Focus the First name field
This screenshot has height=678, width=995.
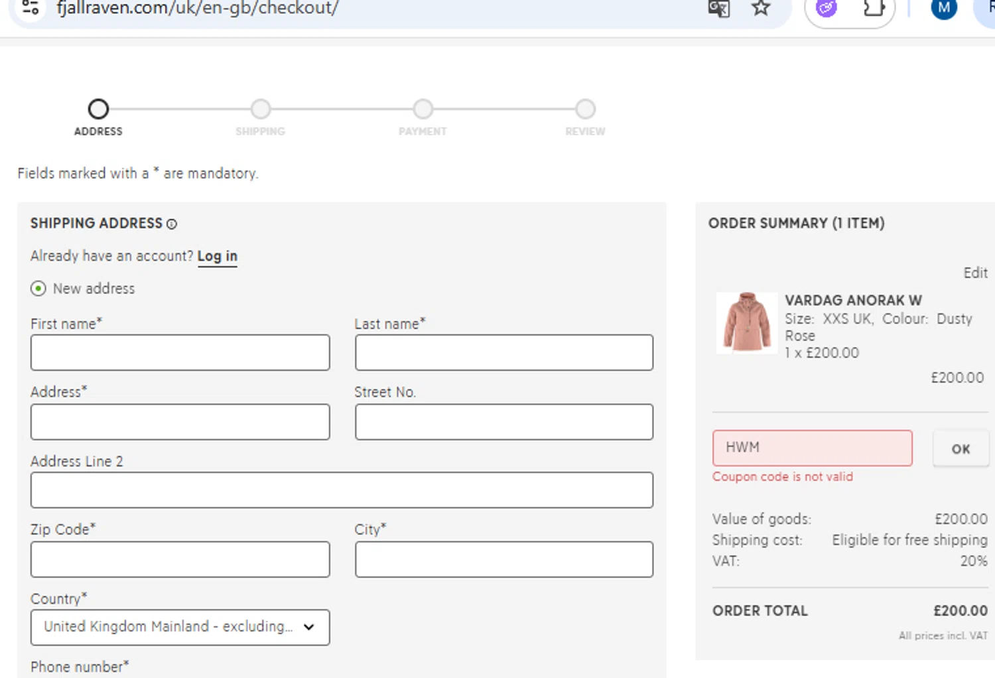pyautogui.click(x=180, y=352)
